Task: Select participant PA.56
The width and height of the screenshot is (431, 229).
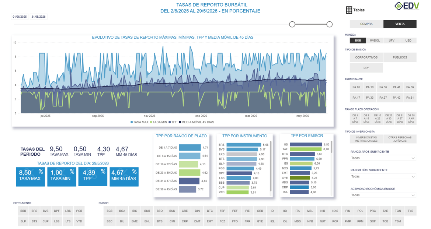Action: point(410,87)
